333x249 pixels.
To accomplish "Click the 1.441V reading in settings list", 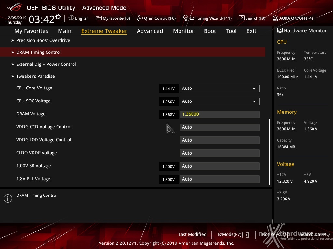I will point(168,89).
